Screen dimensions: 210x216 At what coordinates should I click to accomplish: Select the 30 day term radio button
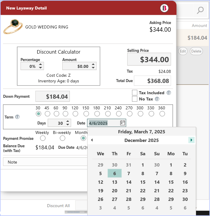tap(39, 114)
